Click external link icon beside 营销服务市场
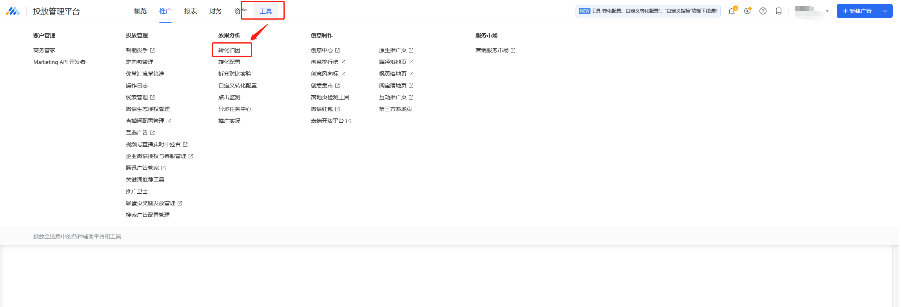The height and width of the screenshot is (307, 901). click(513, 50)
